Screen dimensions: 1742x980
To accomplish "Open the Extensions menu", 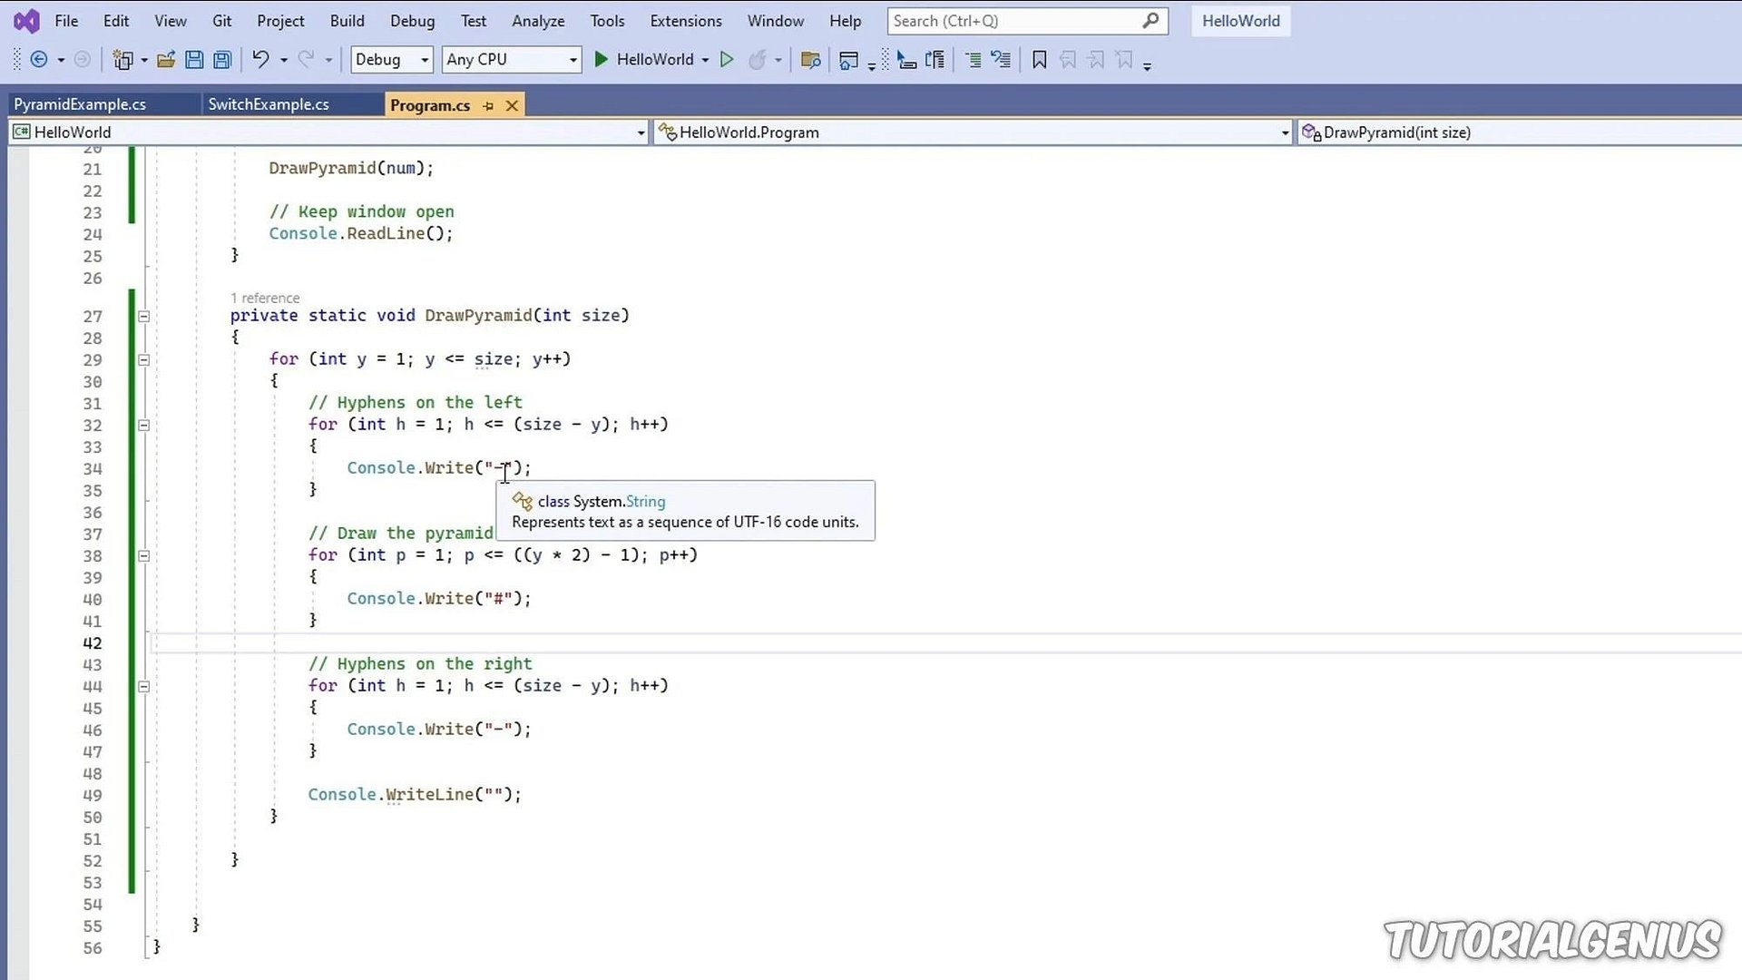I will pyautogui.click(x=686, y=21).
